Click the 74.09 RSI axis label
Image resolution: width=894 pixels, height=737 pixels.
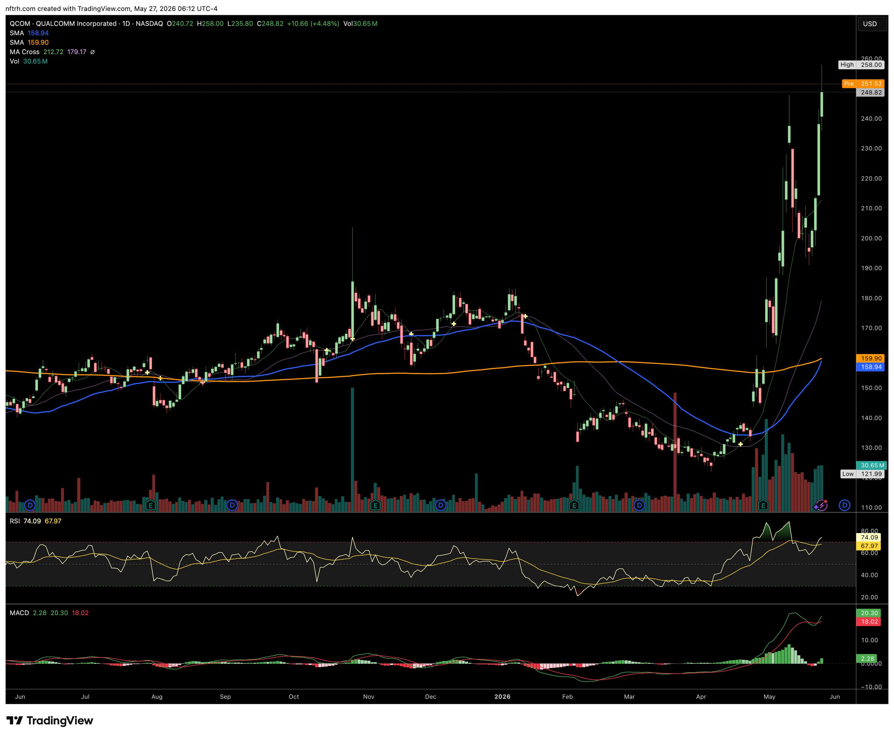tap(868, 537)
